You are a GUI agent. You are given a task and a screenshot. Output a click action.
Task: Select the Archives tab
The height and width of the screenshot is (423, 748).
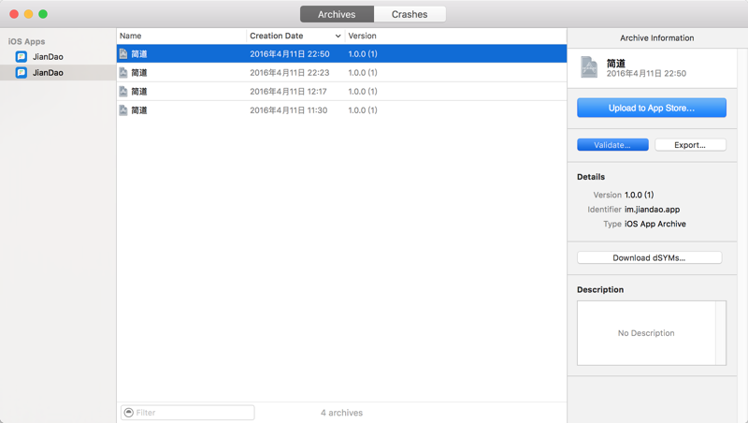[337, 14]
